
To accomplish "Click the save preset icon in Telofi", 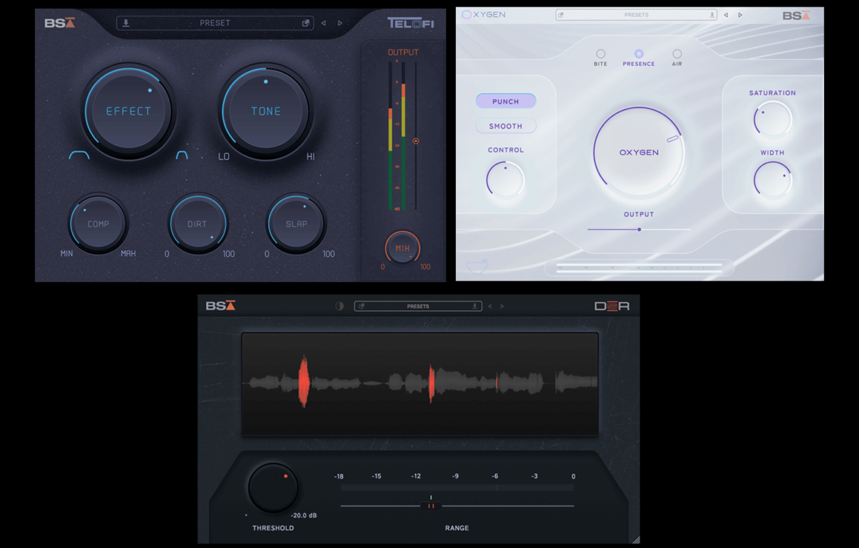I will tap(126, 23).
